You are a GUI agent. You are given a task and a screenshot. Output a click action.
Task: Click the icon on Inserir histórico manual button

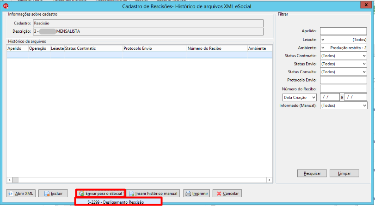[x=131, y=194]
